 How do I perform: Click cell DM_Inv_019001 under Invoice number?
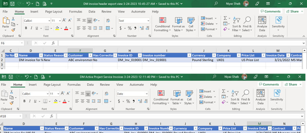[x=167, y=60]
